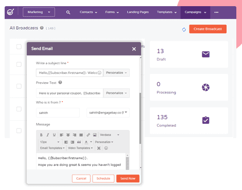Open the 135 Completed stat card
242x190 pixels.
[x=189, y=121]
